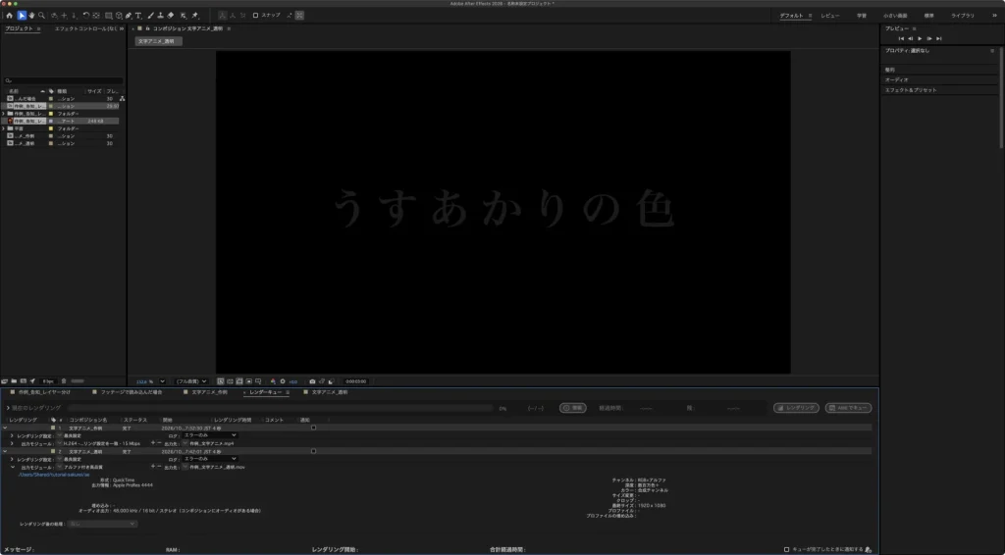Step to previous frame in Preview panel
Screen dimensions: 1005x555
point(910,38)
